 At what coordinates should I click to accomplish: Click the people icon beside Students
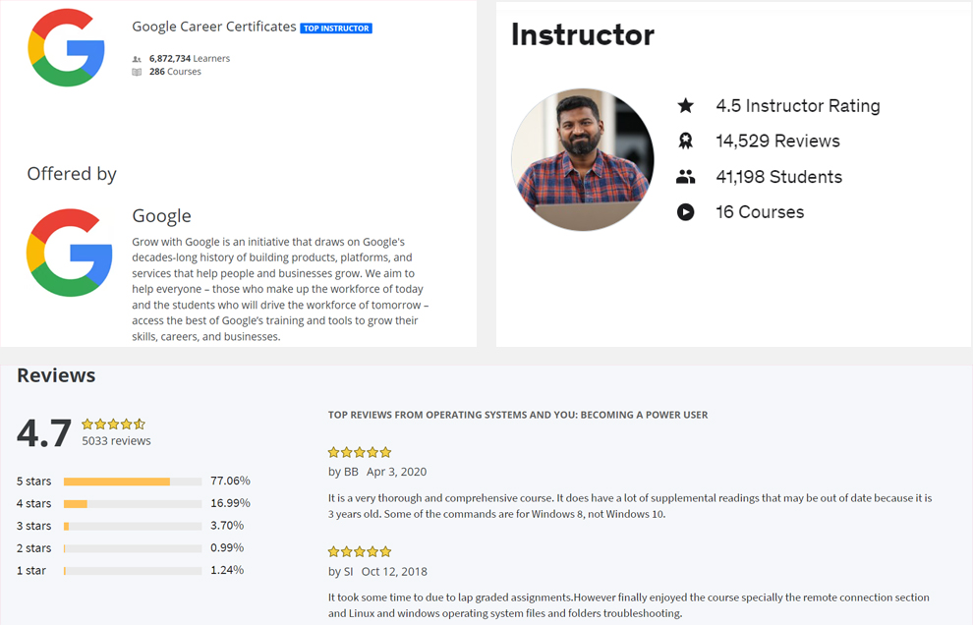coord(686,177)
